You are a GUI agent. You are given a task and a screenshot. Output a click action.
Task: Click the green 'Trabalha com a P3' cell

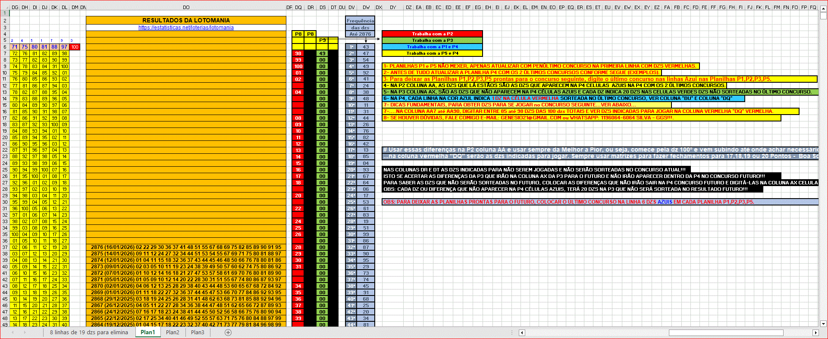(x=432, y=40)
